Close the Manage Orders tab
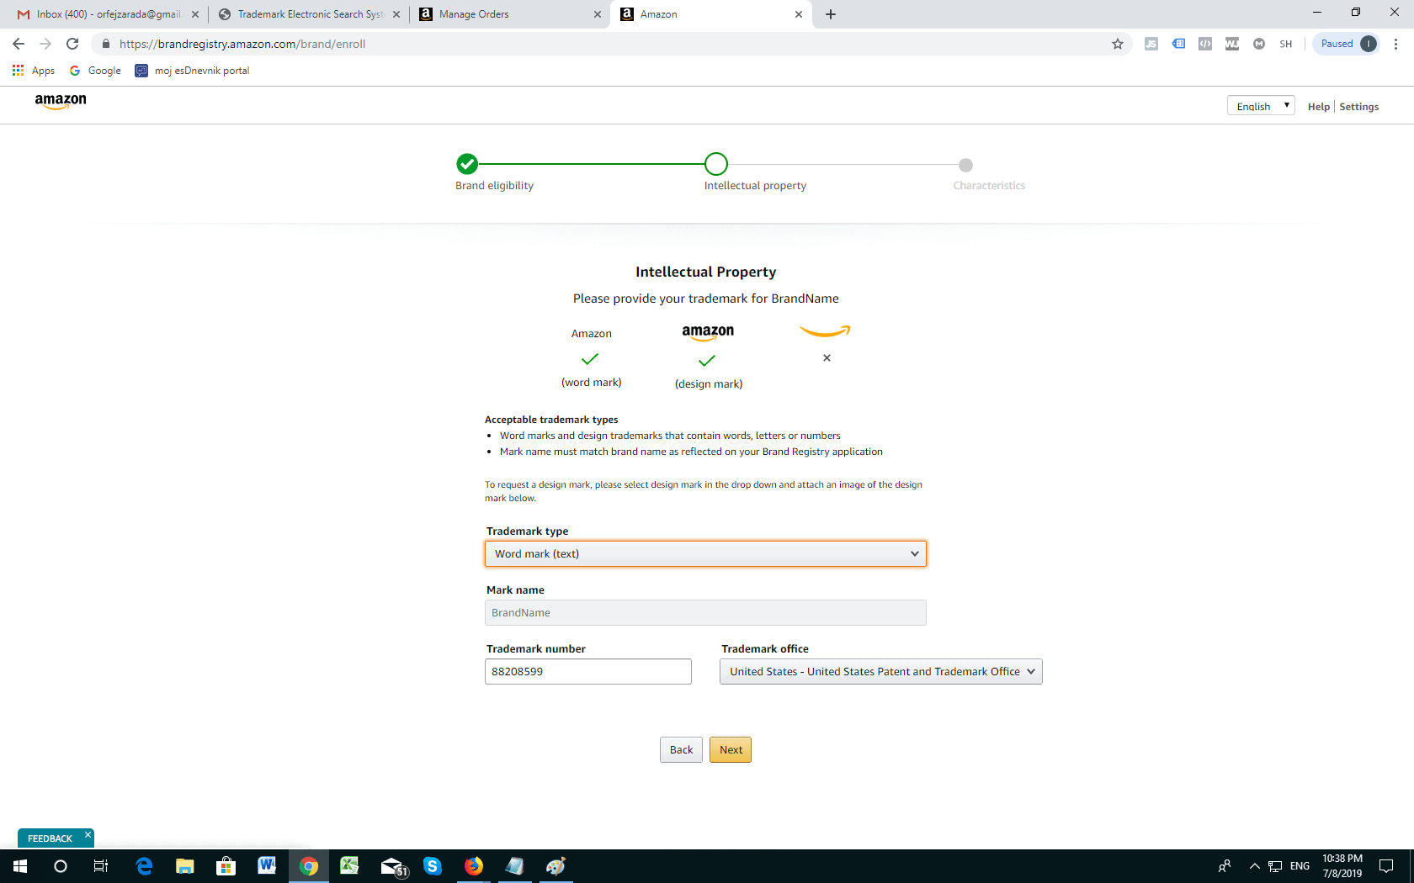This screenshot has height=883, width=1414. 598,14
